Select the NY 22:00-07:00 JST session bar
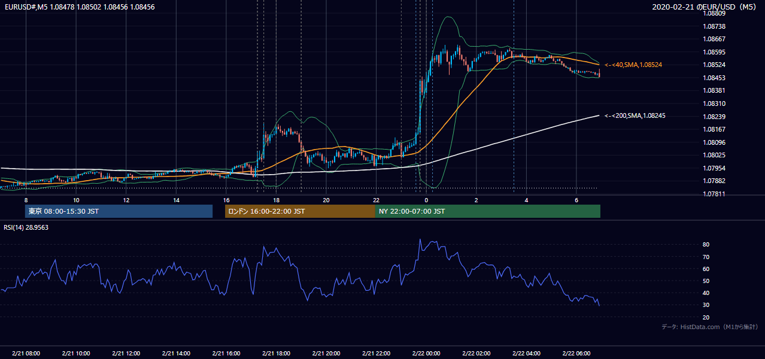Screen dimensions: 765x359 488,211
